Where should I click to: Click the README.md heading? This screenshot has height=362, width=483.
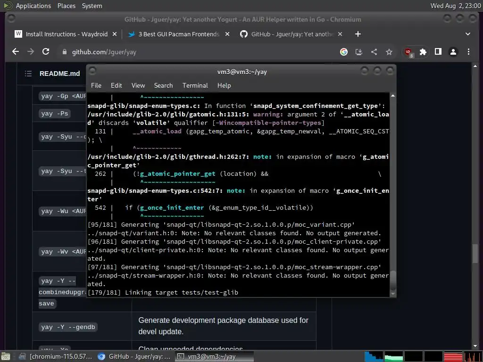point(59,74)
